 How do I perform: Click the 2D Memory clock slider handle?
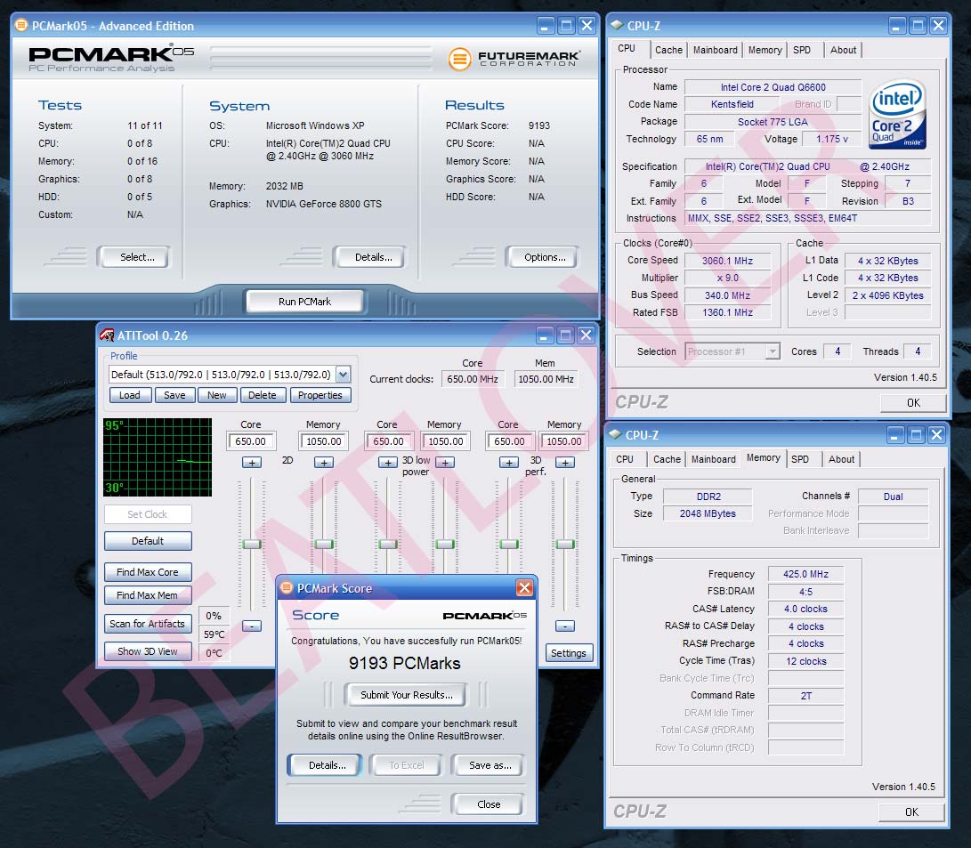tap(324, 544)
